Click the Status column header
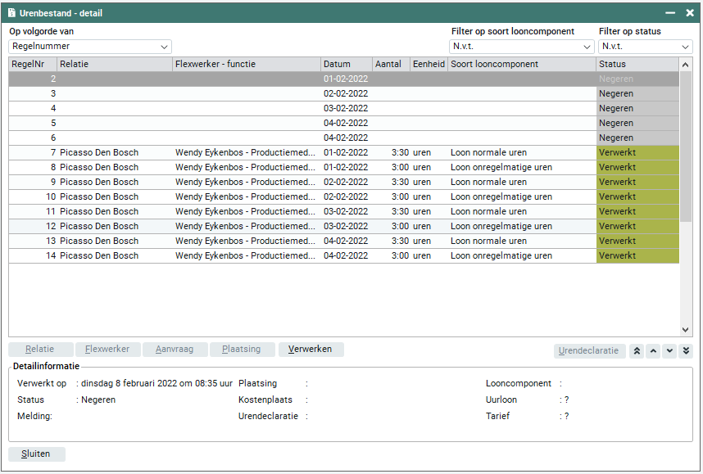The image size is (703, 474). [x=637, y=64]
